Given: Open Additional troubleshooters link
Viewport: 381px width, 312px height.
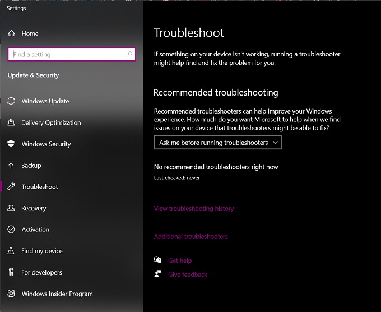Looking at the screenshot, I should tap(191, 237).
